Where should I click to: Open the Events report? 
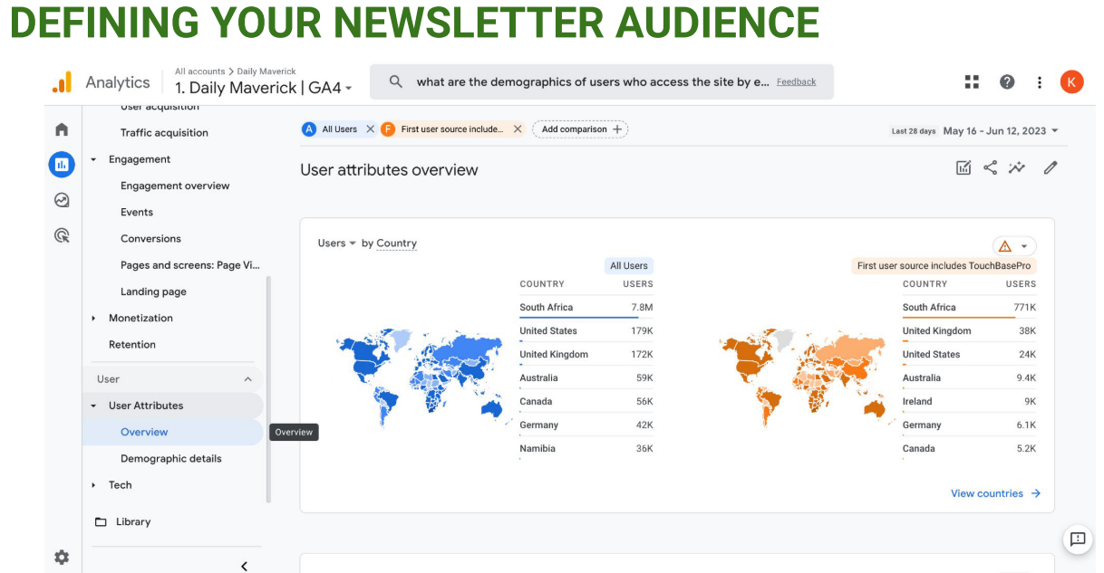click(137, 213)
